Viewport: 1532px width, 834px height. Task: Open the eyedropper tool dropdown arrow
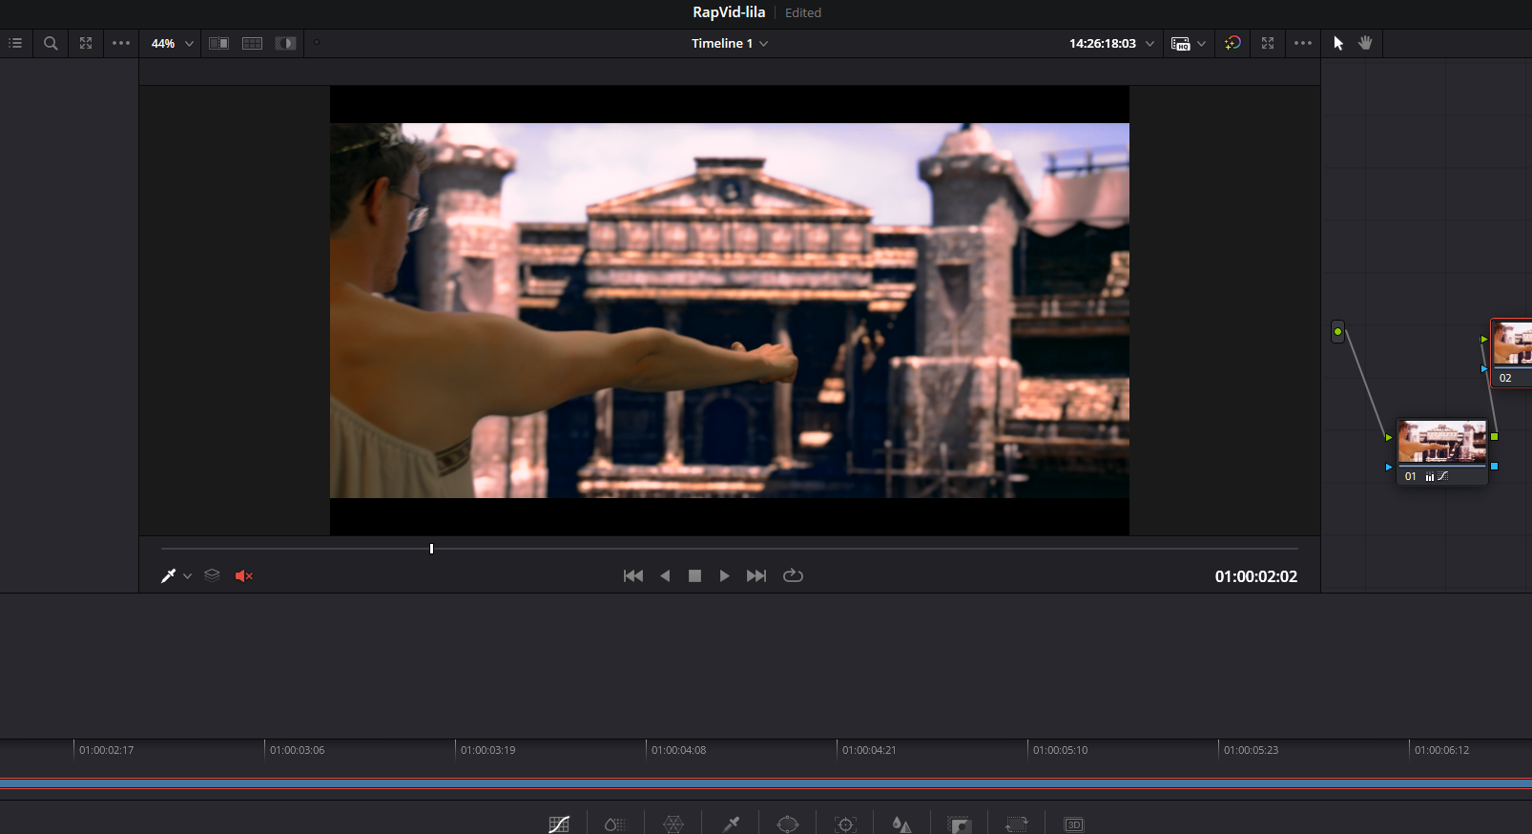[x=187, y=576]
